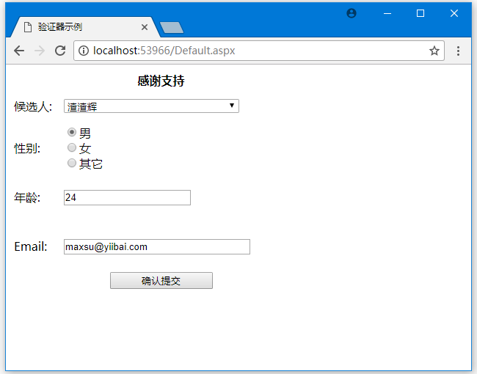Click the 年龄 text field

127,198
